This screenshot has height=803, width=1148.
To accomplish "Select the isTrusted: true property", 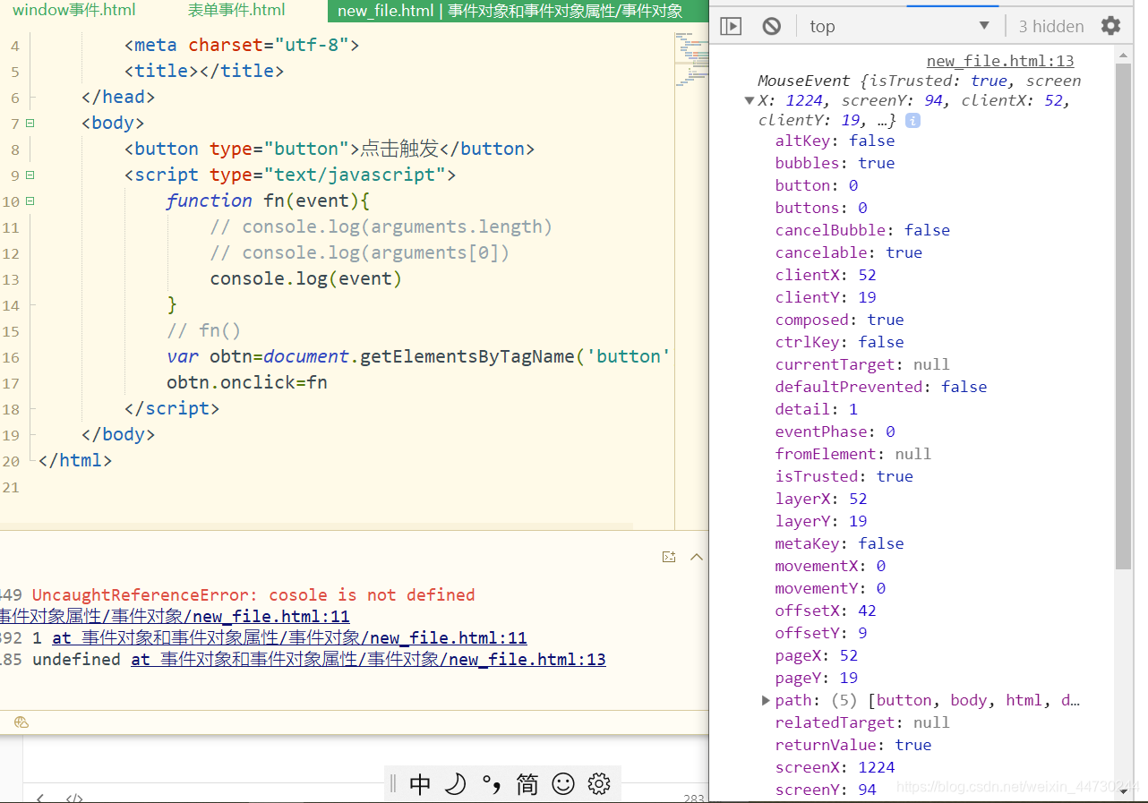I will 844,476.
